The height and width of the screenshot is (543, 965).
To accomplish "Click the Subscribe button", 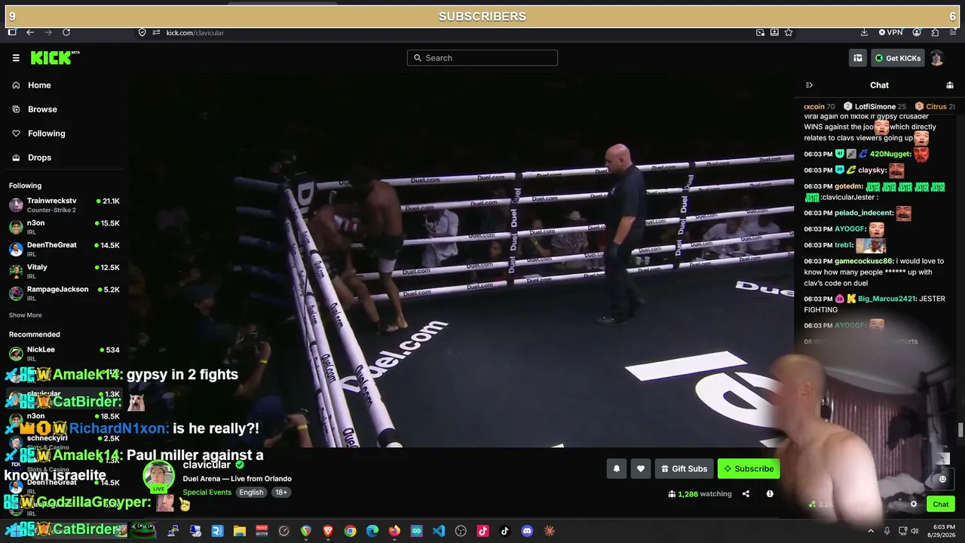I will (749, 468).
